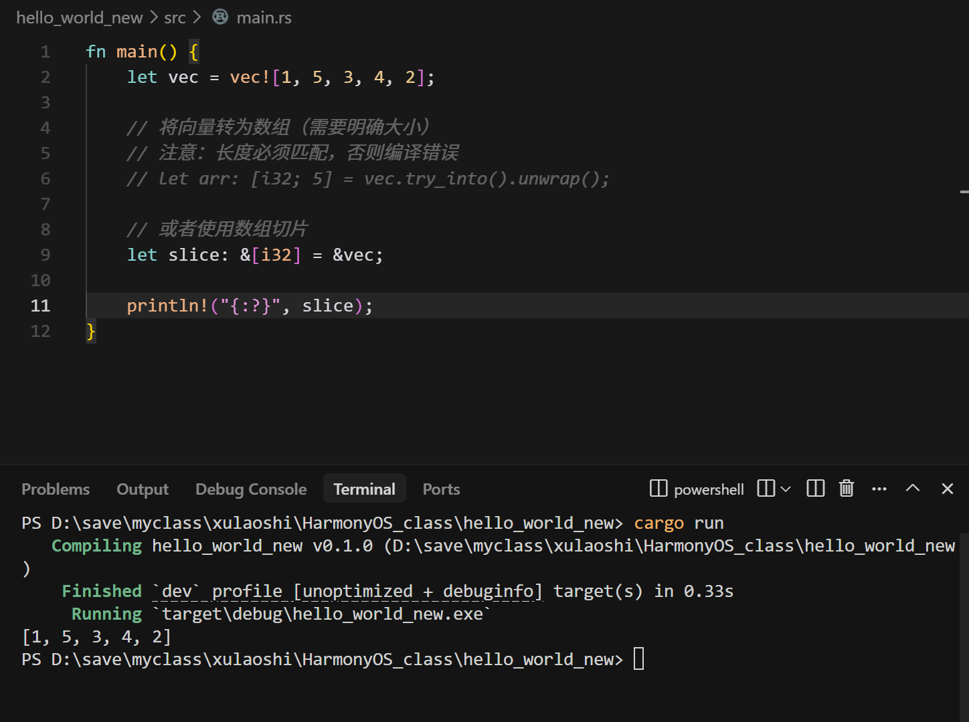The height and width of the screenshot is (722, 969).
Task: Open the Ports tab
Action: pos(441,489)
